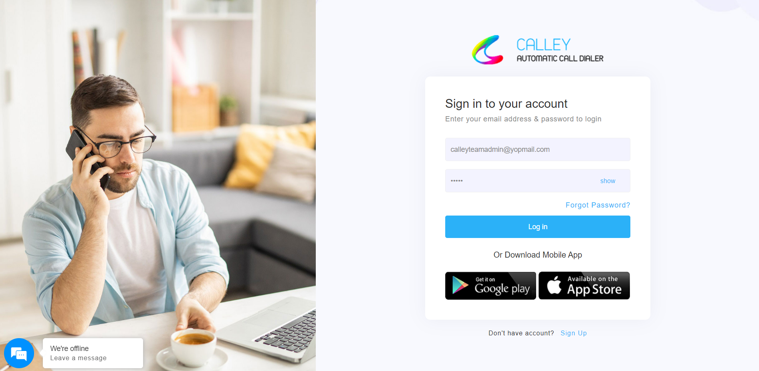The image size is (759, 371).
Task: Click the Calley rainbow C logo
Action: pos(488,50)
